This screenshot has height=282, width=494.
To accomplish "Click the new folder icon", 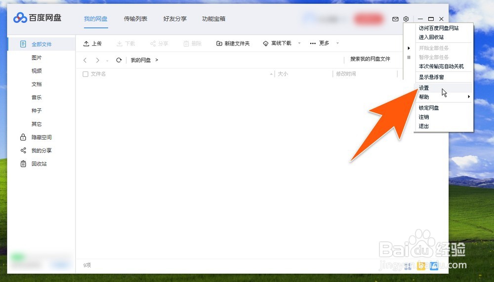I will (219, 43).
